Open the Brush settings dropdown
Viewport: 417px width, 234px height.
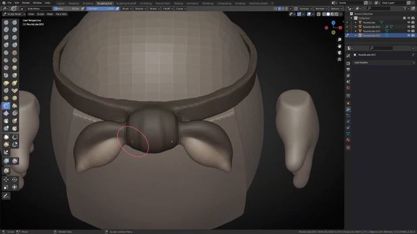126,8
